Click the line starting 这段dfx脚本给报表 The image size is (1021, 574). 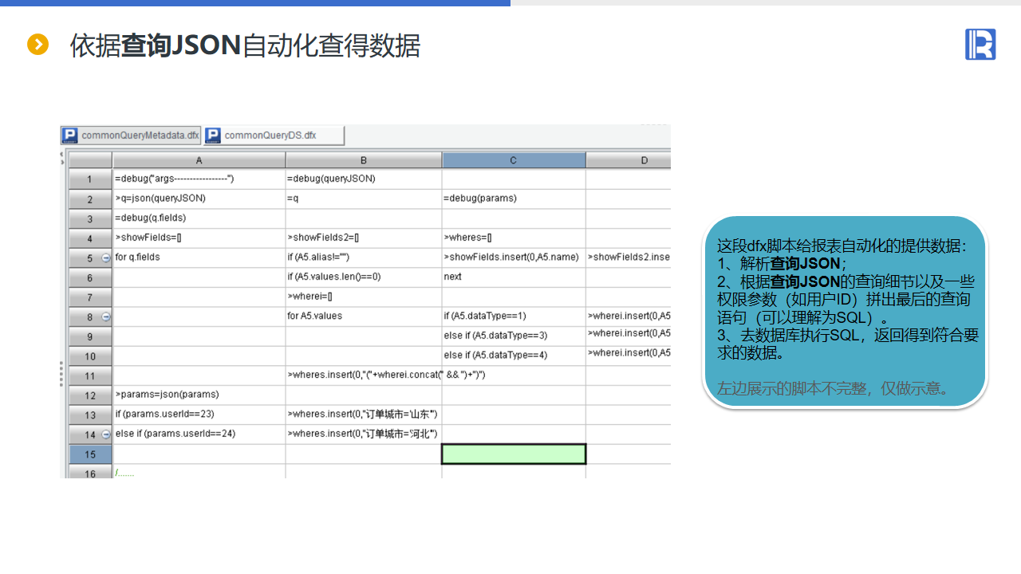(x=842, y=246)
